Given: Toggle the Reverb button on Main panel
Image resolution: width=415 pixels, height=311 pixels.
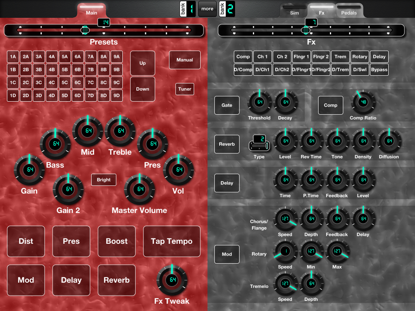Looking at the screenshot, I should pyautogui.click(x=117, y=280).
